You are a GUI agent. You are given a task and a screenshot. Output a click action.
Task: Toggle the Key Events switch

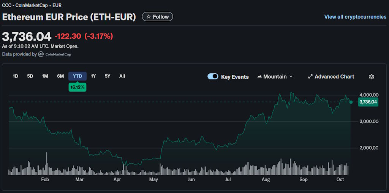(x=213, y=77)
